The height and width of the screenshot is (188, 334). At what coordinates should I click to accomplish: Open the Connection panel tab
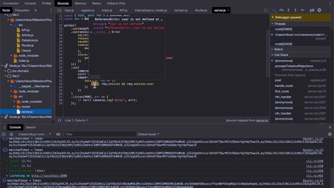10,4
